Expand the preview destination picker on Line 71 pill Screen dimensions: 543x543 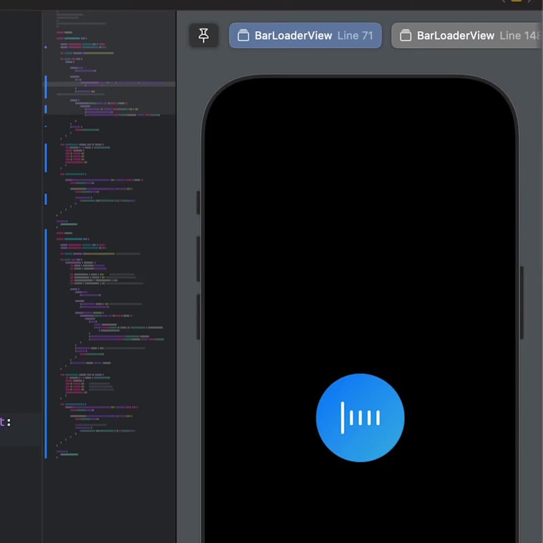pos(305,35)
